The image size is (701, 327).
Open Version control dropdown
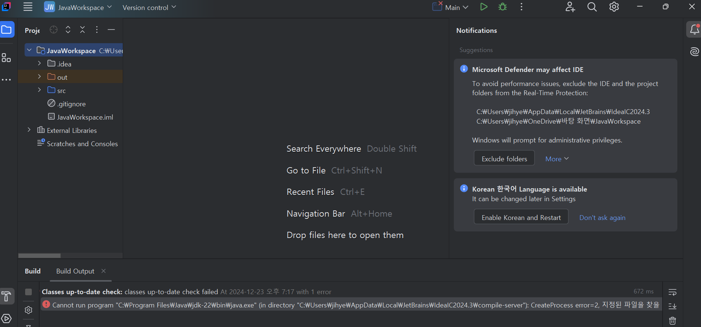click(149, 7)
